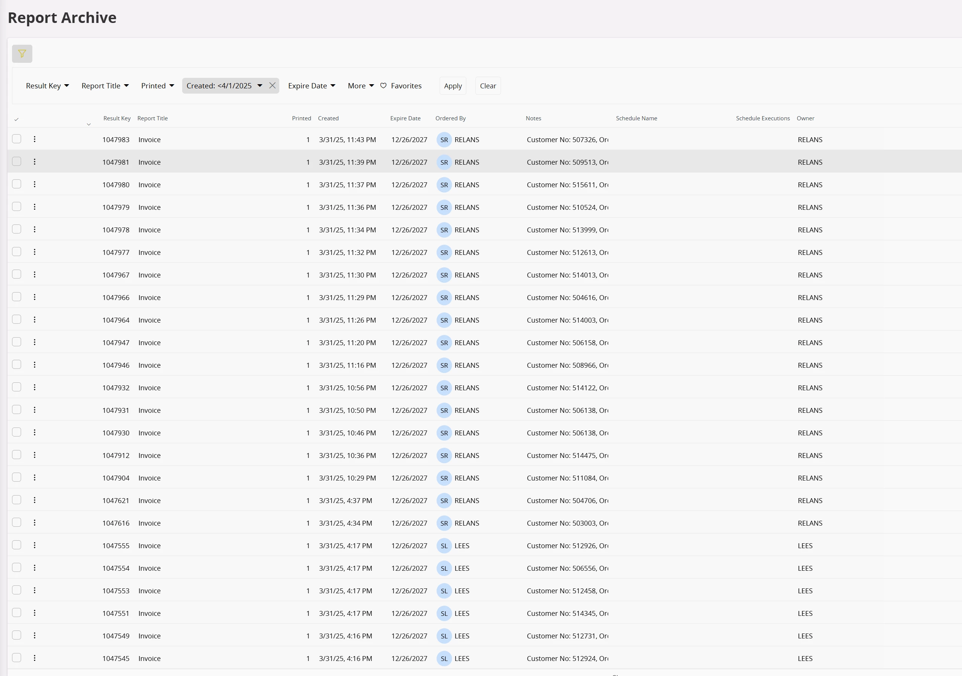Screen dimensions: 962x676
Task: Click SL avatar in row 1047545
Action: click(x=444, y=658)
